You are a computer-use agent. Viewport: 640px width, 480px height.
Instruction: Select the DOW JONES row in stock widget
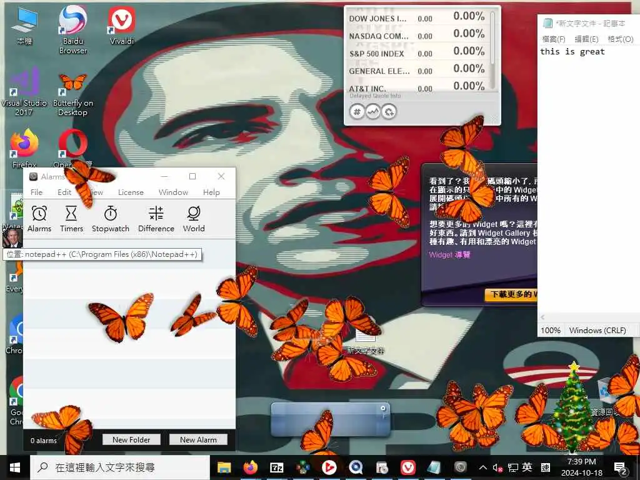(x=417, y=17)
